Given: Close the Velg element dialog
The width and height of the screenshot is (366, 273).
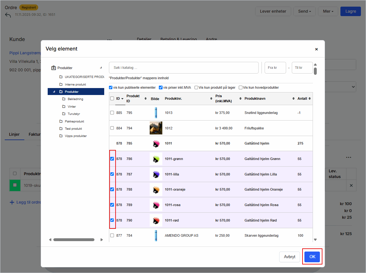Looking at the screenshot, I should tap(316, 49).
